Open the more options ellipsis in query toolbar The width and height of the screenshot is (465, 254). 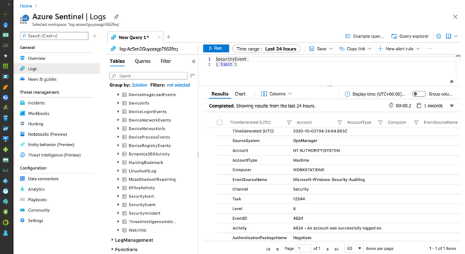(429, 48)
